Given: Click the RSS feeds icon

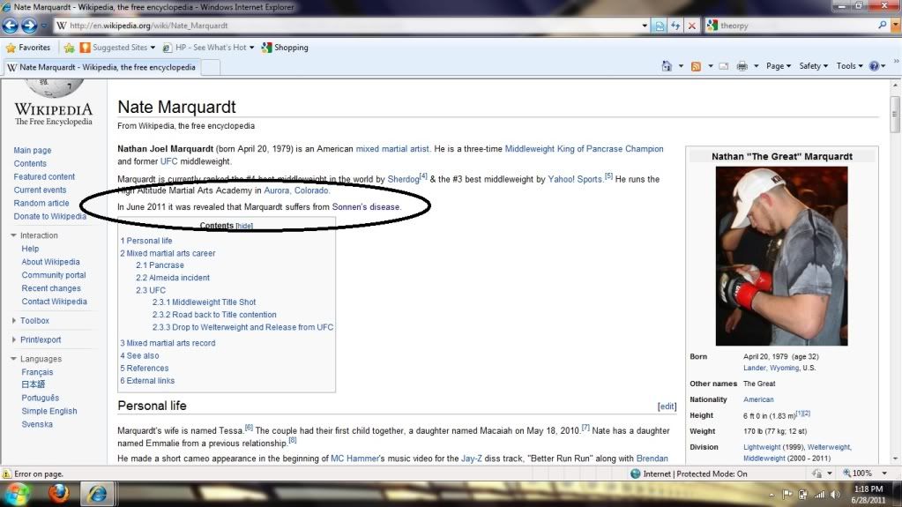Looking at the screenshot, I should point(696,66).
